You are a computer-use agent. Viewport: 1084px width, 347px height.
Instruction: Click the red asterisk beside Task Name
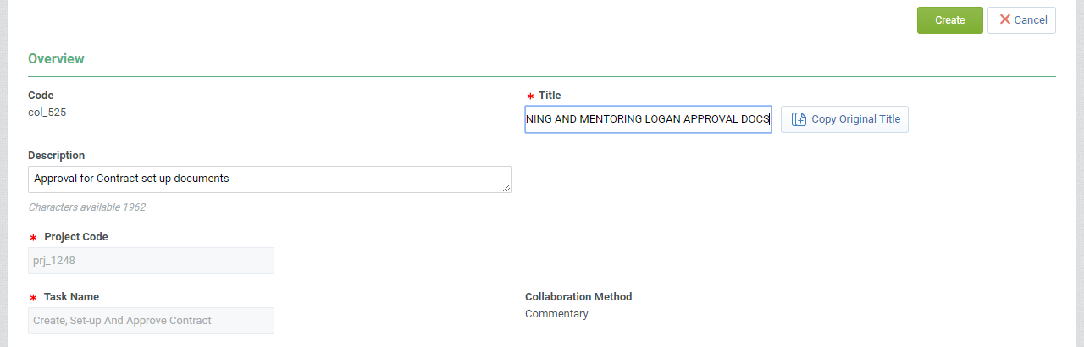33,298
